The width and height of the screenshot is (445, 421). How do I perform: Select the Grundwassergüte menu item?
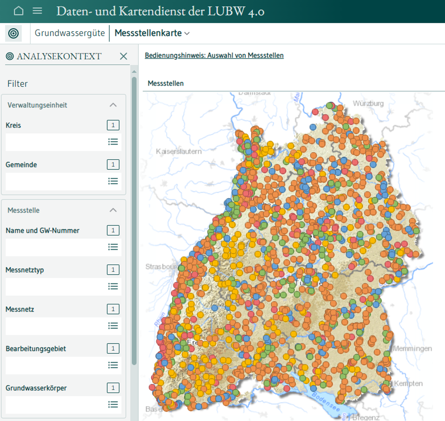click(70, 33)
